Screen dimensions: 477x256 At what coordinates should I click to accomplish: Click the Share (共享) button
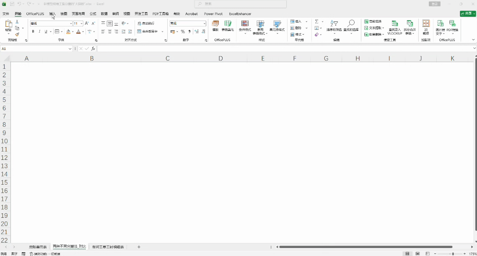468,14
